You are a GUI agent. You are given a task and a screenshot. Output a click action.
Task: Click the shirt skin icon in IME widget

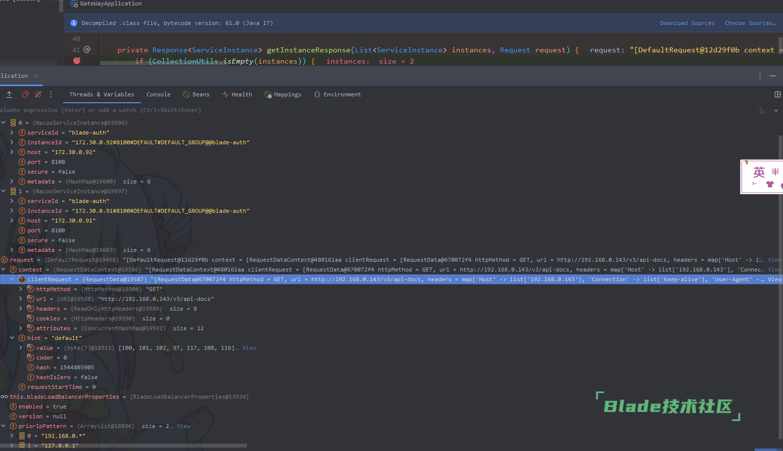[770, 184]
